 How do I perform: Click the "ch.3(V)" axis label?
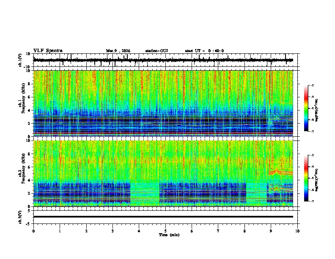click(20, 217)
